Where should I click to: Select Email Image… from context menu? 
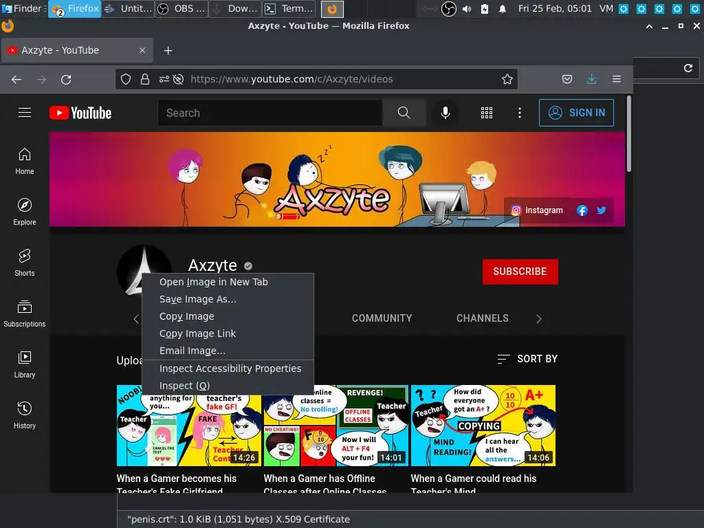coord(228,351)
